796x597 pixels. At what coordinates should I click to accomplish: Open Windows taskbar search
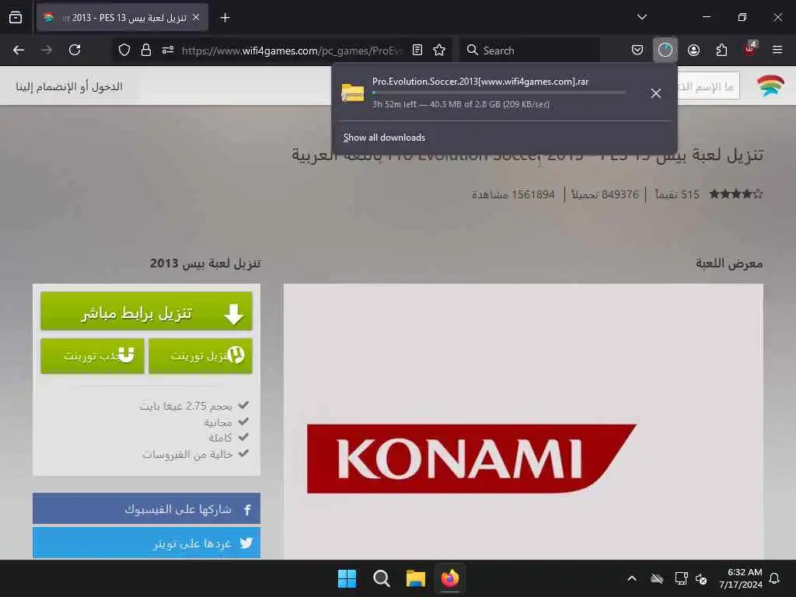coord(381,578)
